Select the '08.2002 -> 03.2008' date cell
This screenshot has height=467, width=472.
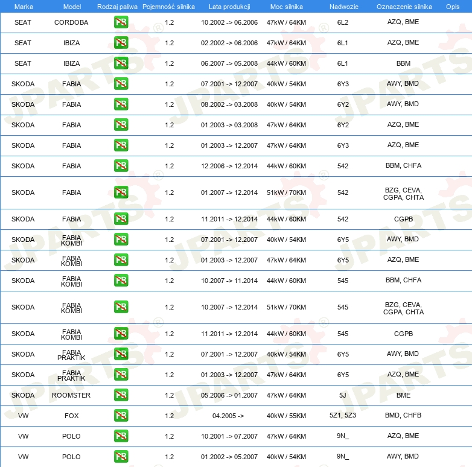coord(229,104)
